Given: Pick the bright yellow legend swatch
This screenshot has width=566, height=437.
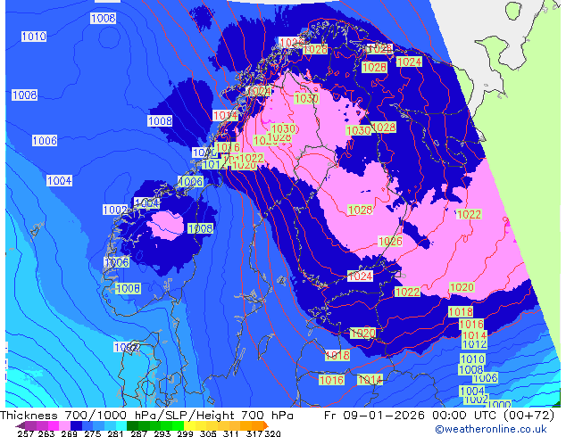Looking at the screenshot, I should point(189,425).
